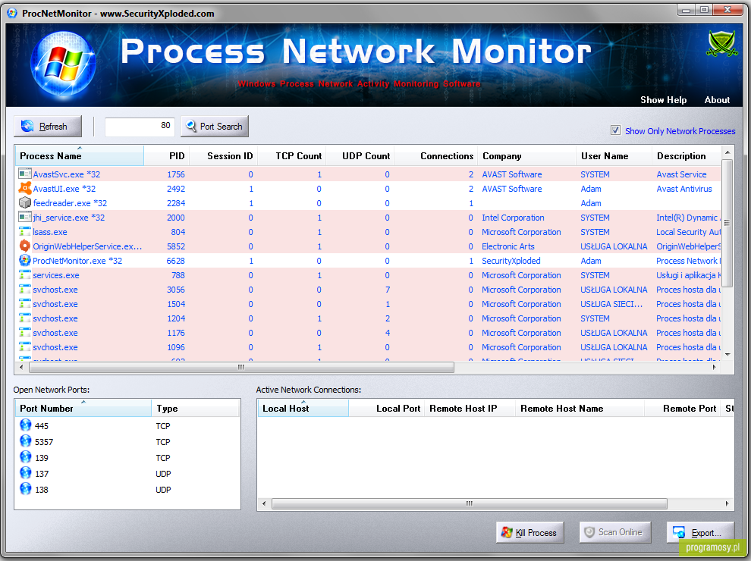Viewport: 751px width, 561px height.
Task: Sort by User Name column header
Action: [x=614, y=155]
